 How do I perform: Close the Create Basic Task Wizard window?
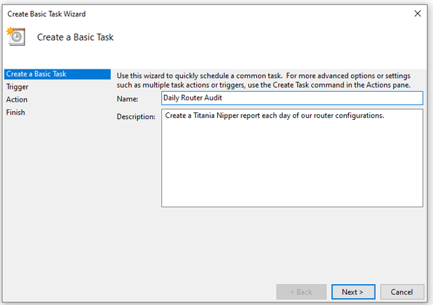coord(418,13)
